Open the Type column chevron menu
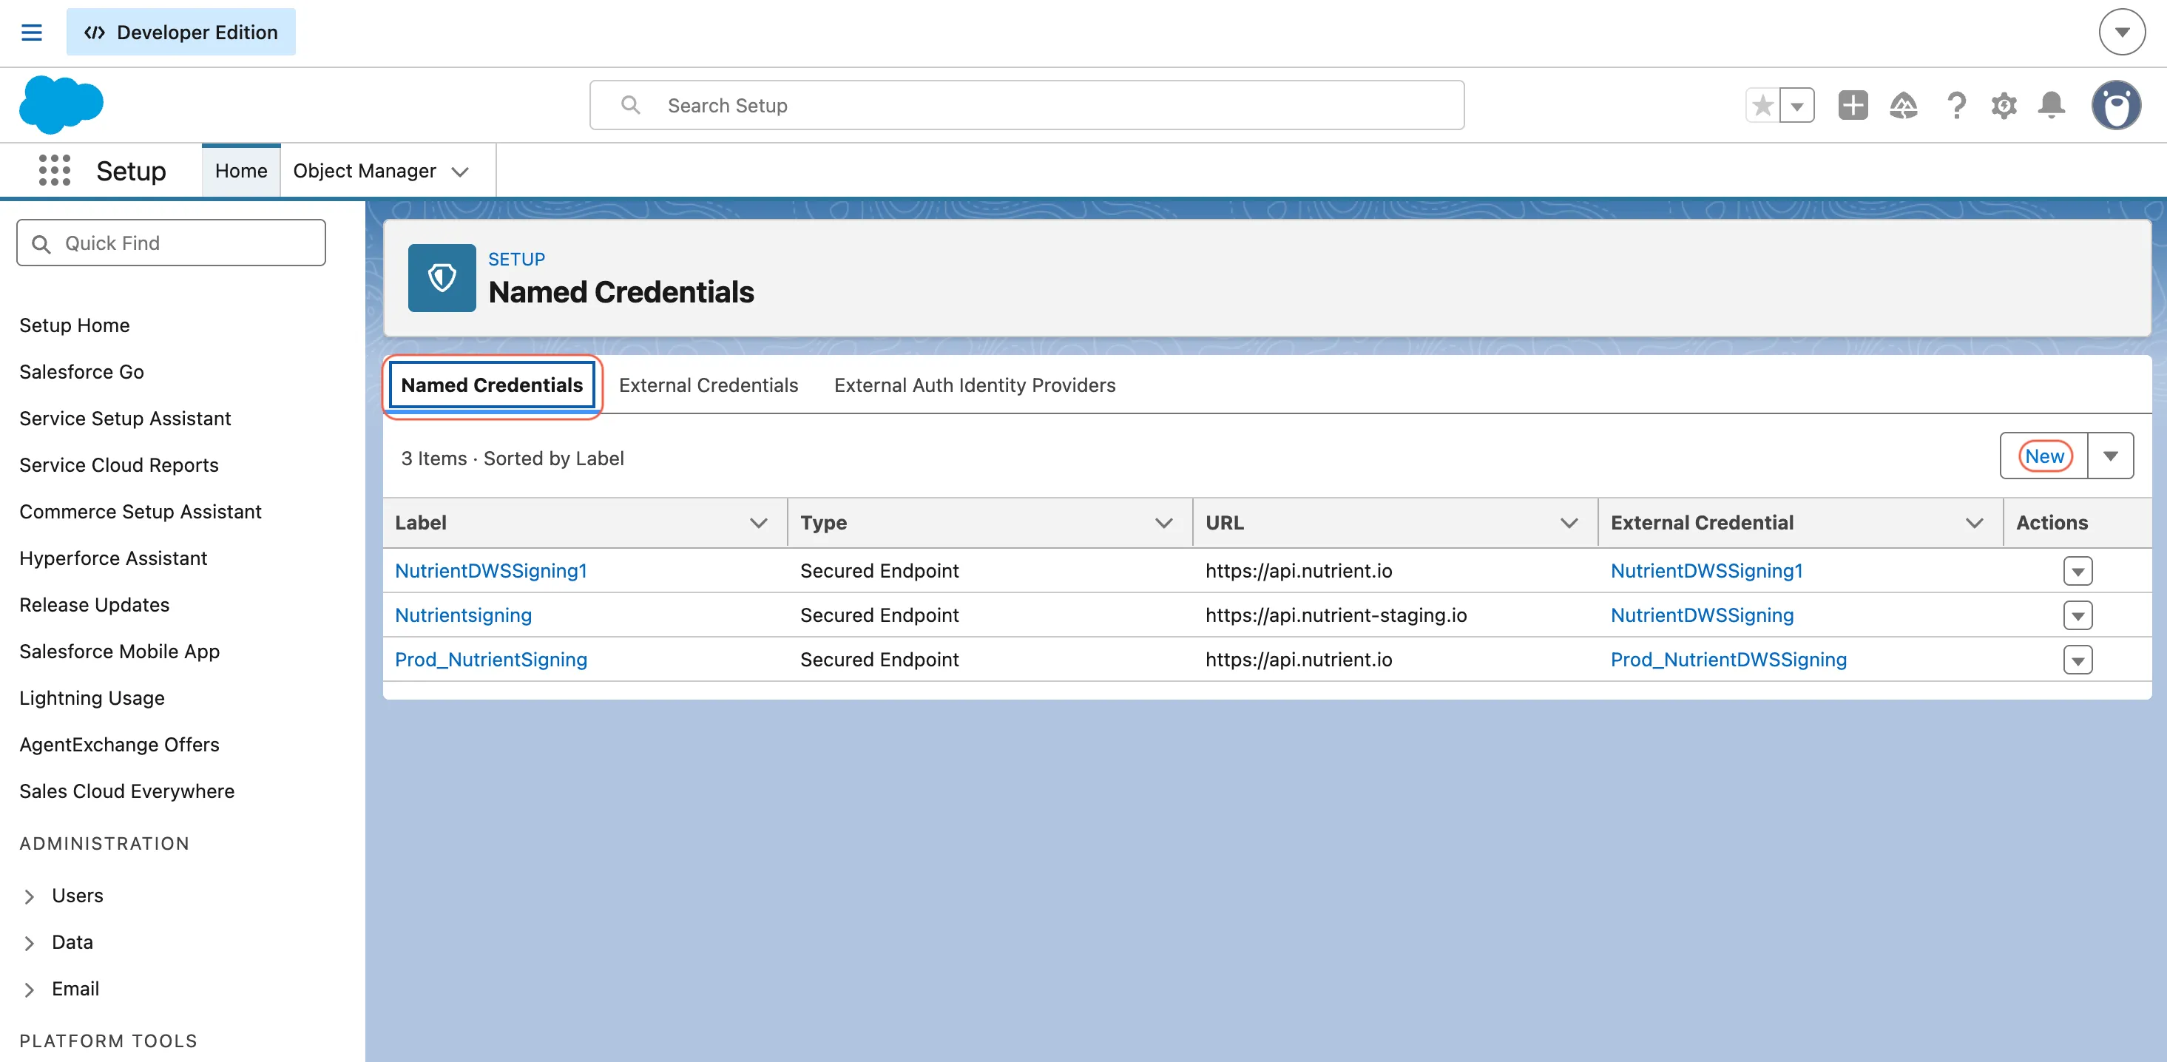This screenshot has height=1062, width=2167. point(1163,523)
